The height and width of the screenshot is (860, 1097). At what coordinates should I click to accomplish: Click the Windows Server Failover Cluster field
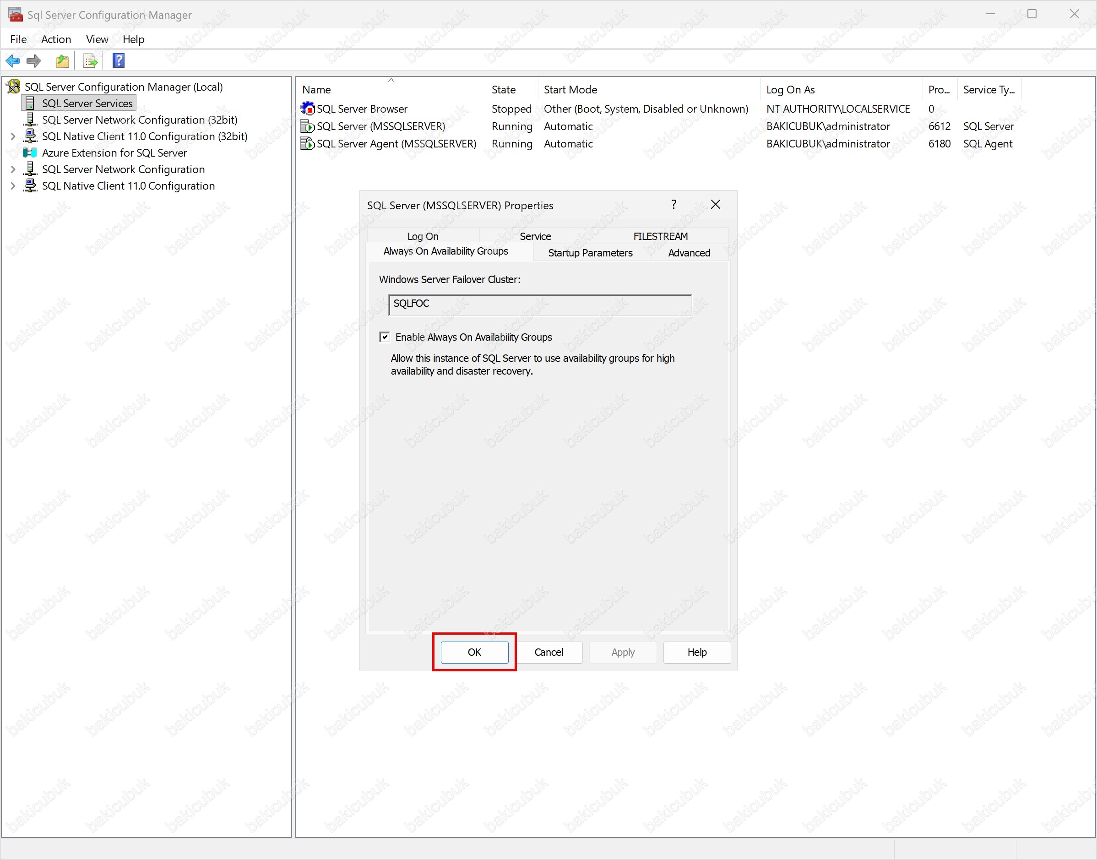click(x=540, y=305)
